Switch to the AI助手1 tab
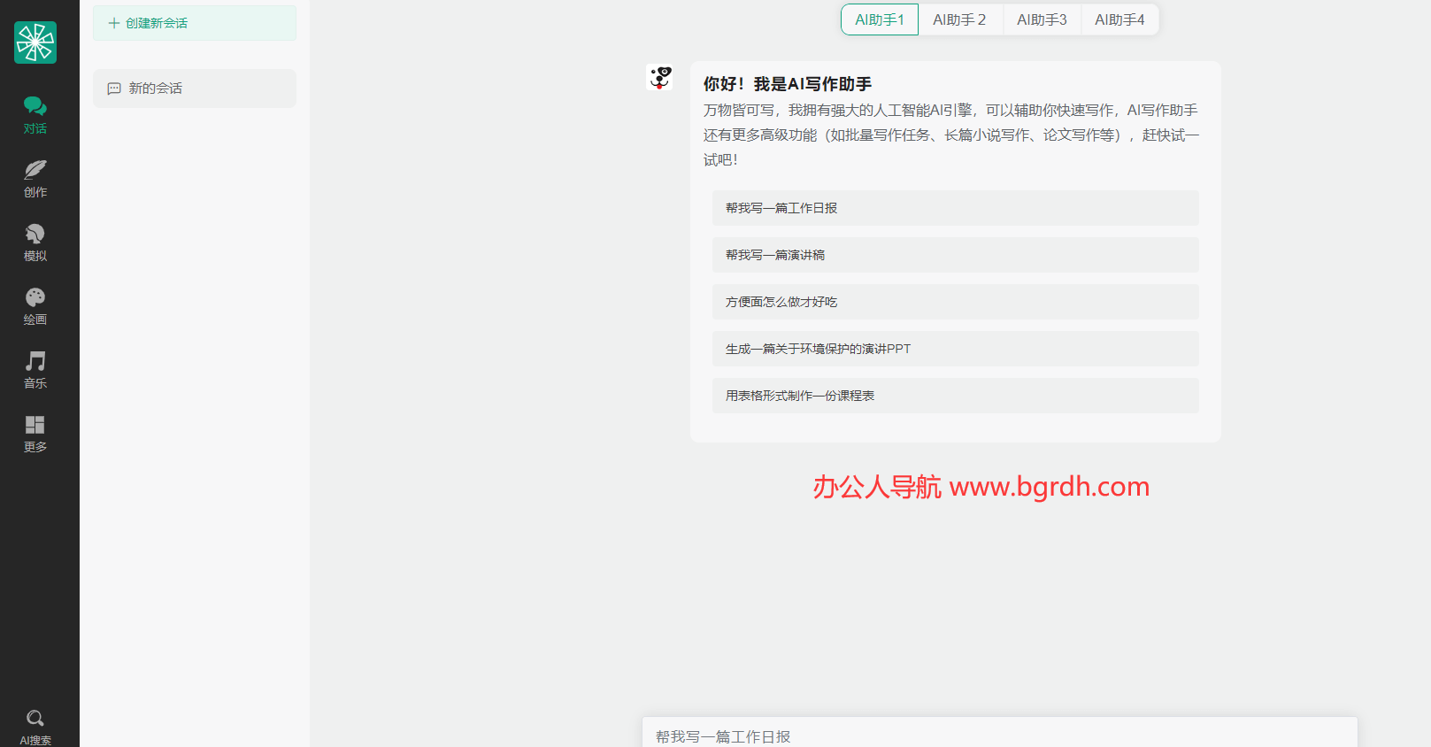1431x747 pixels. click(x=880, y=19)
